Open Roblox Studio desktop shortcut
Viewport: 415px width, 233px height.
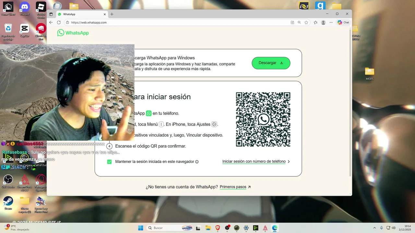pos(41,10)
